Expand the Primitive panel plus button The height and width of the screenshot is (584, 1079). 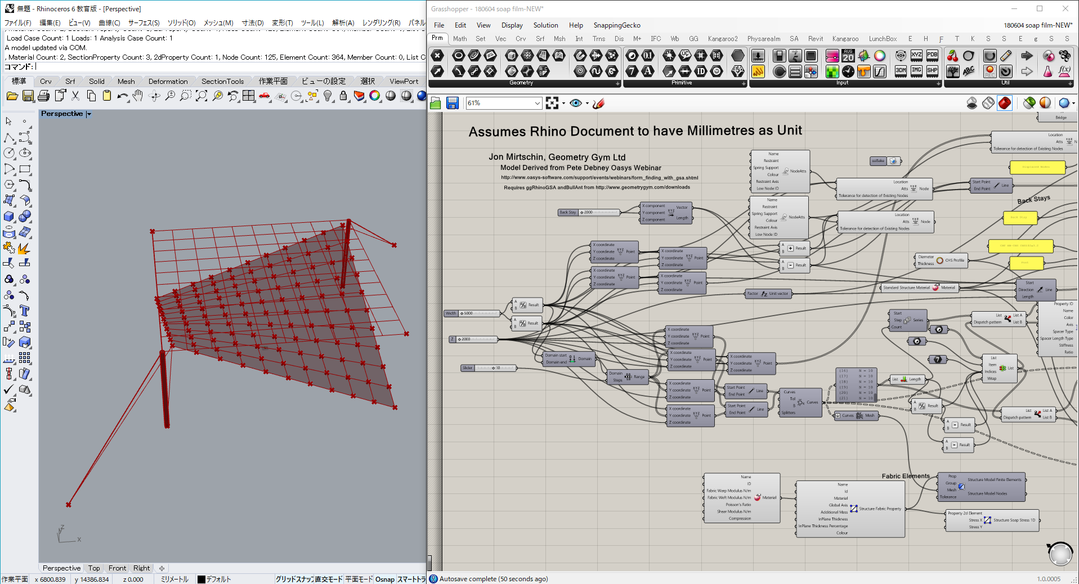click(x=744, y=83)
